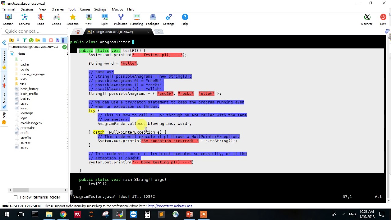Image resolution: width=391 pixels, height=220 pixels.
Task: Launch the MultiExec tool
Action: (x=121, y=20)
